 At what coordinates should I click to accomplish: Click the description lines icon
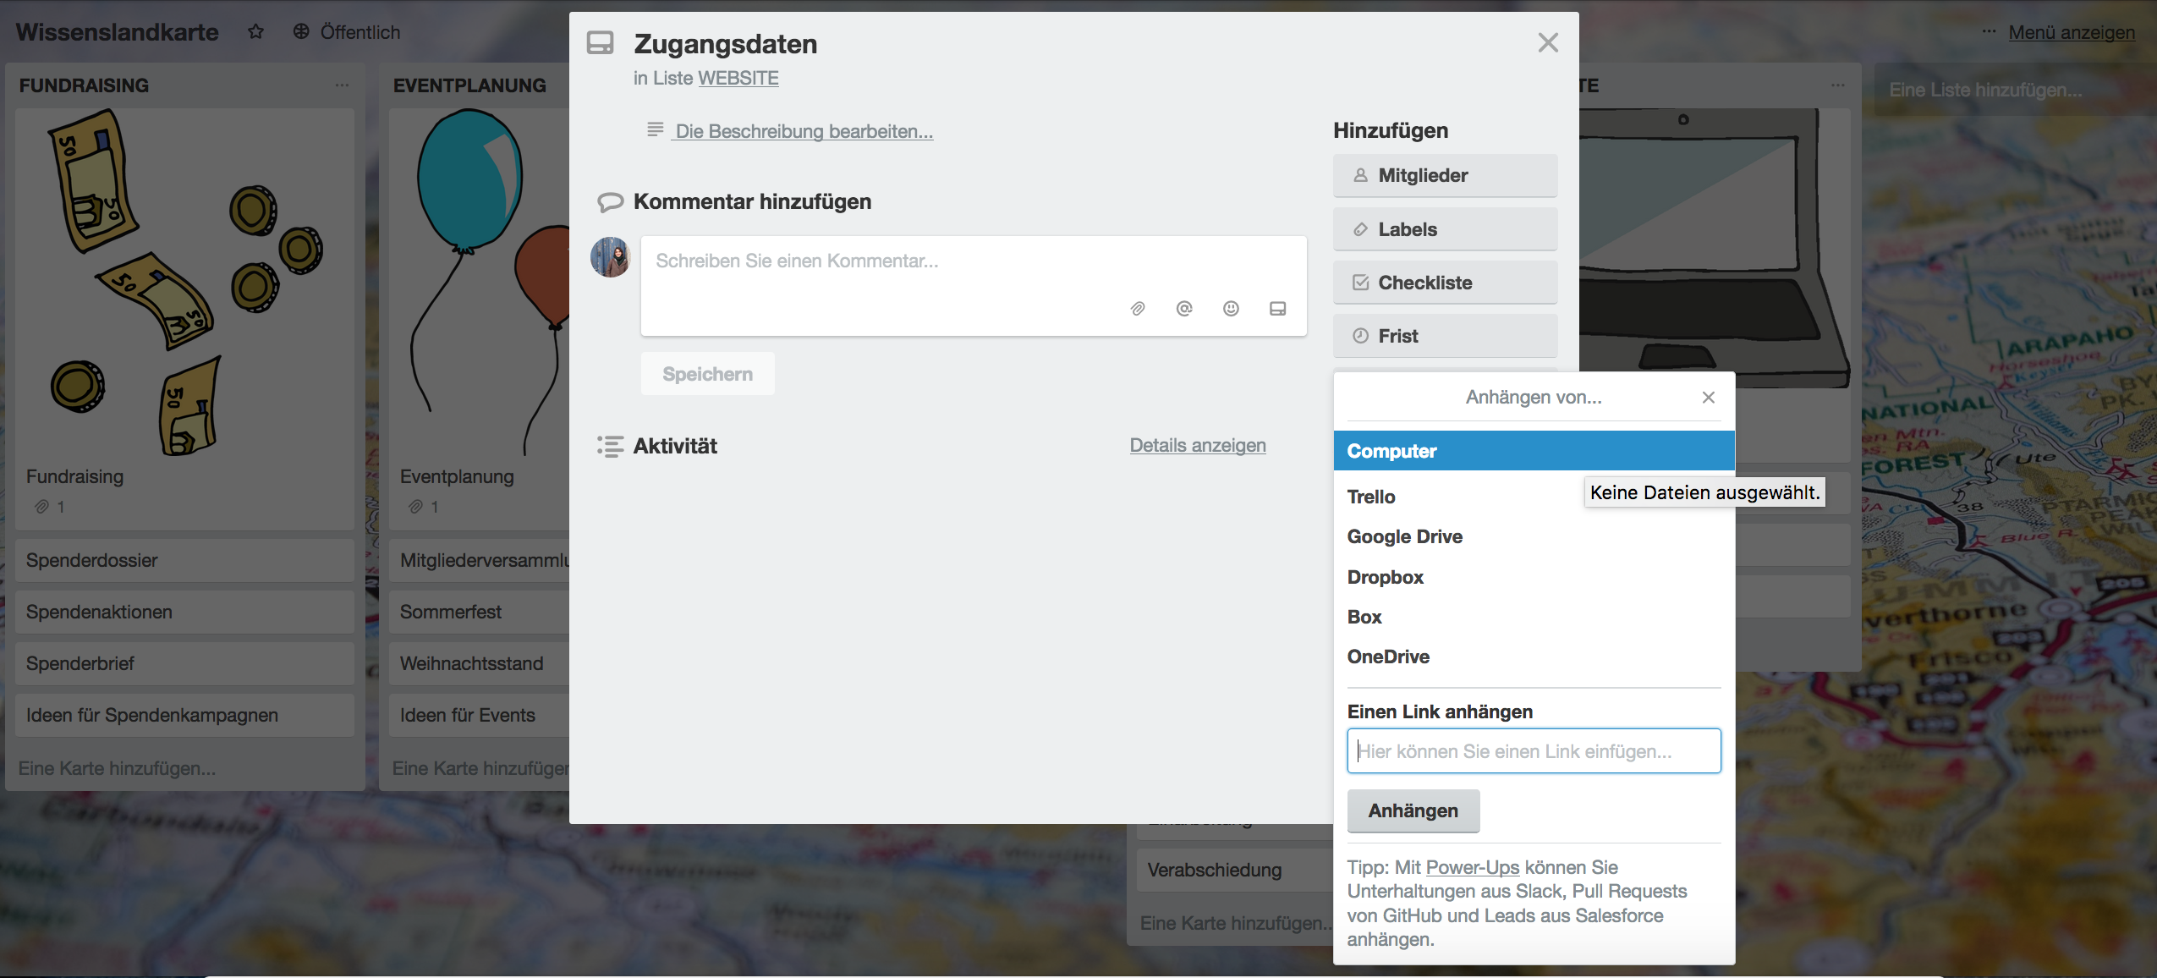click(x=655, y=130)
